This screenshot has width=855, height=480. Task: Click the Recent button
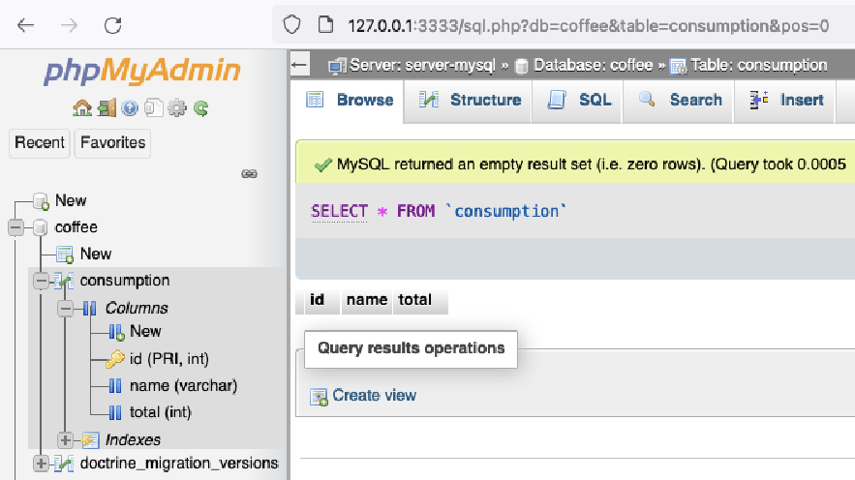click(x=40, y=143)
